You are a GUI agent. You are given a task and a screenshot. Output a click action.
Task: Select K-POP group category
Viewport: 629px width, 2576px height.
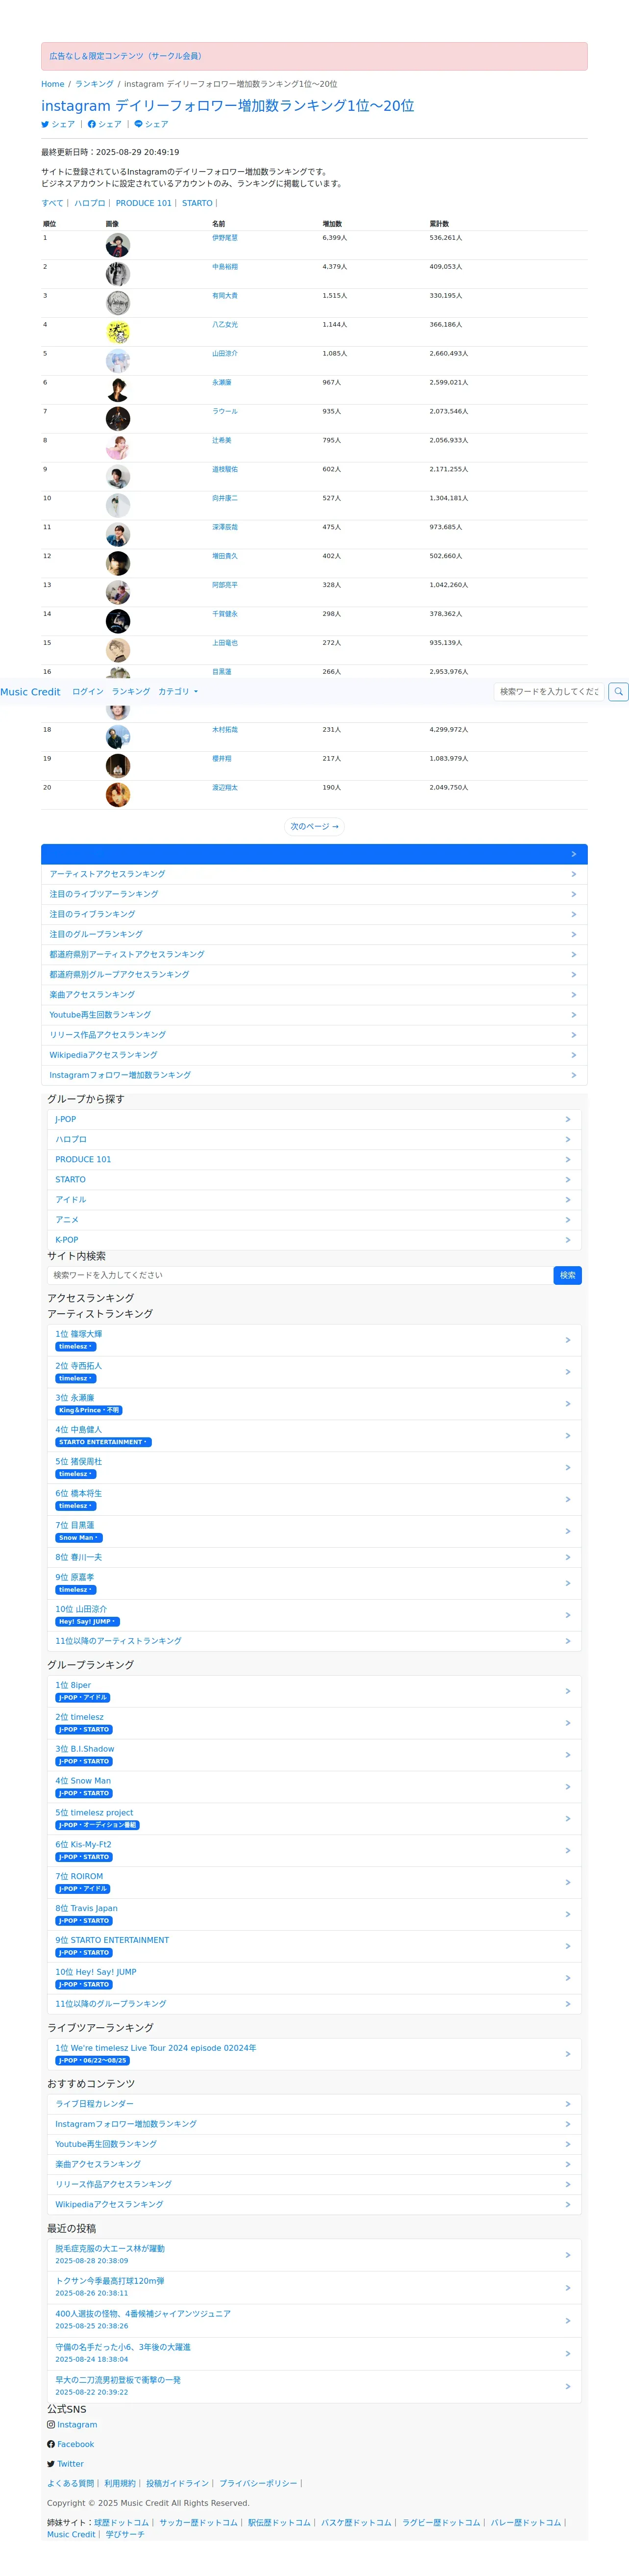click(x=314, y=1239)
